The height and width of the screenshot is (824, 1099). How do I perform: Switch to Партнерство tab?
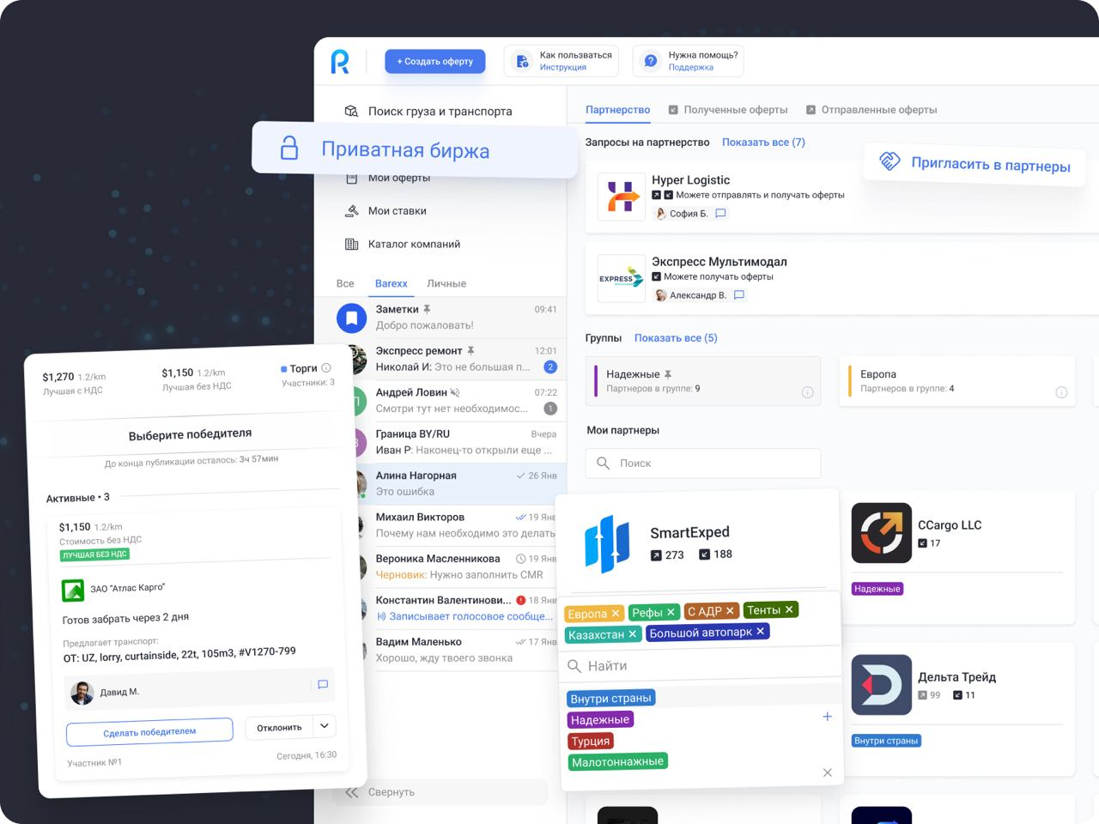pos(617,110)
